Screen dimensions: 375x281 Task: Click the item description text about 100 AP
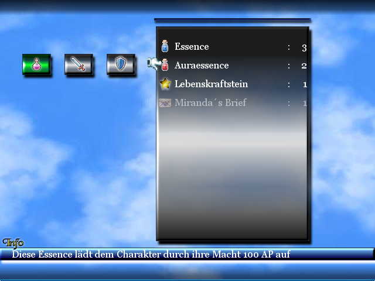pyautogui.click(x=151, y=254)
